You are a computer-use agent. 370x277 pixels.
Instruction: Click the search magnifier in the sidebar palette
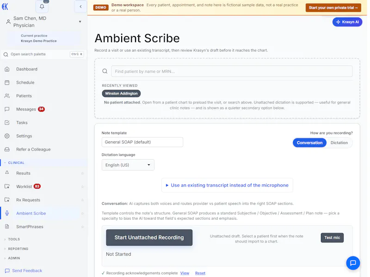6,54
